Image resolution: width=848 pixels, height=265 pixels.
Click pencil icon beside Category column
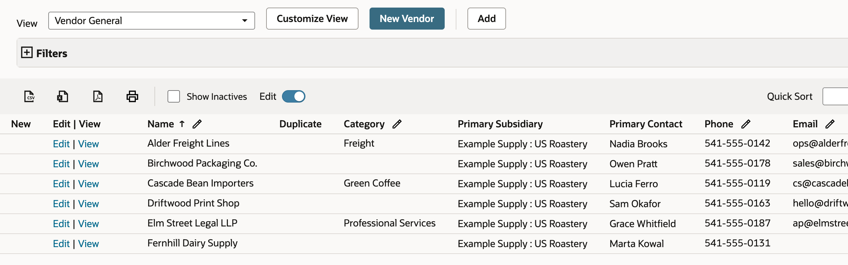pyautogui.click(x=397, y=124)
